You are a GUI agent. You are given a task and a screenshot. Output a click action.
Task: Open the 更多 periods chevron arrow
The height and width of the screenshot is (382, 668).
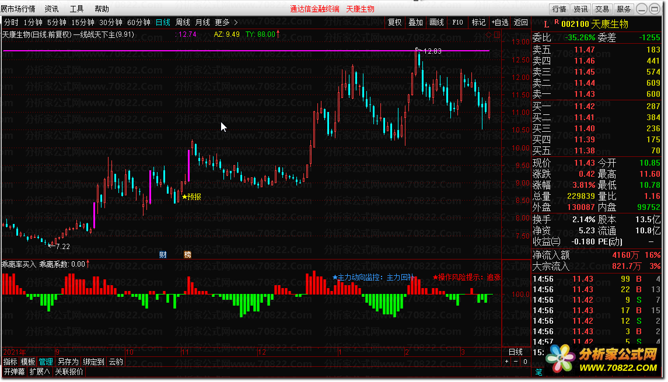[236, 23]
